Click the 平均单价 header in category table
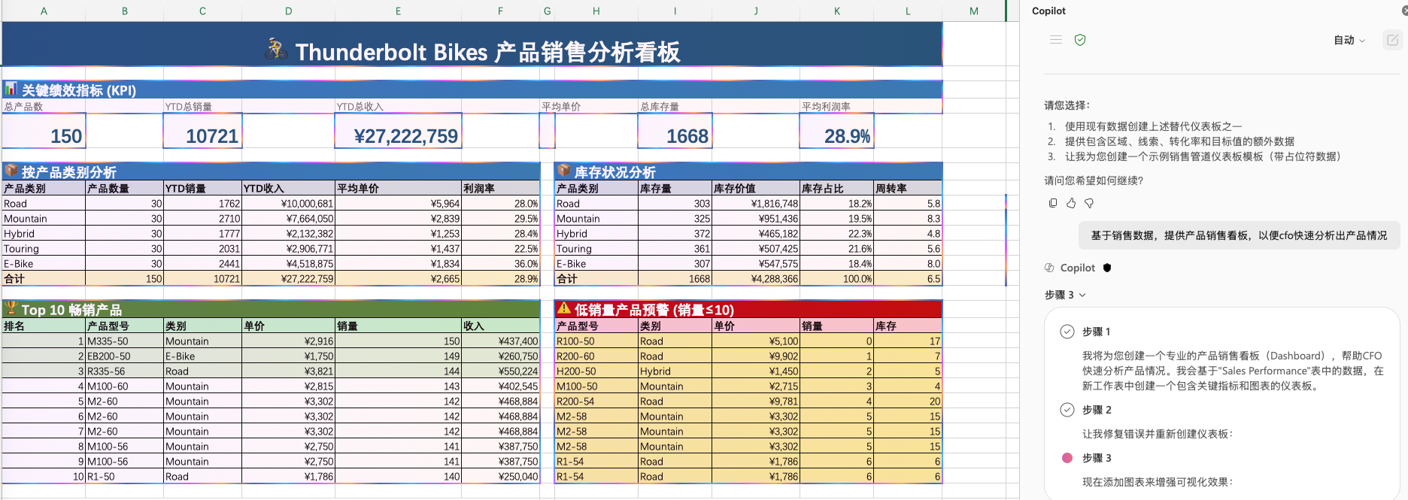This screenshot has width=1408, height=500. 398,189
